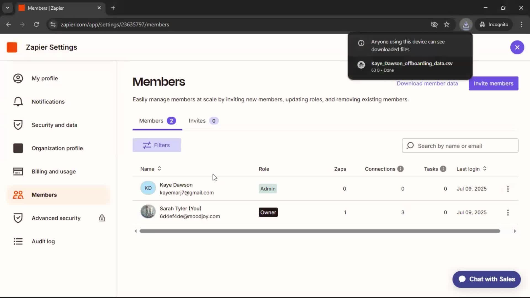The image size is (530, 298).
Task: Close Zapier Settings with purple X
Action: click(x=517, y=47)
